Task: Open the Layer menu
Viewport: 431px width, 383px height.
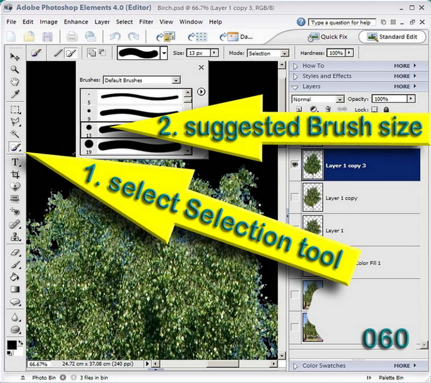Action: pos(102,22)
